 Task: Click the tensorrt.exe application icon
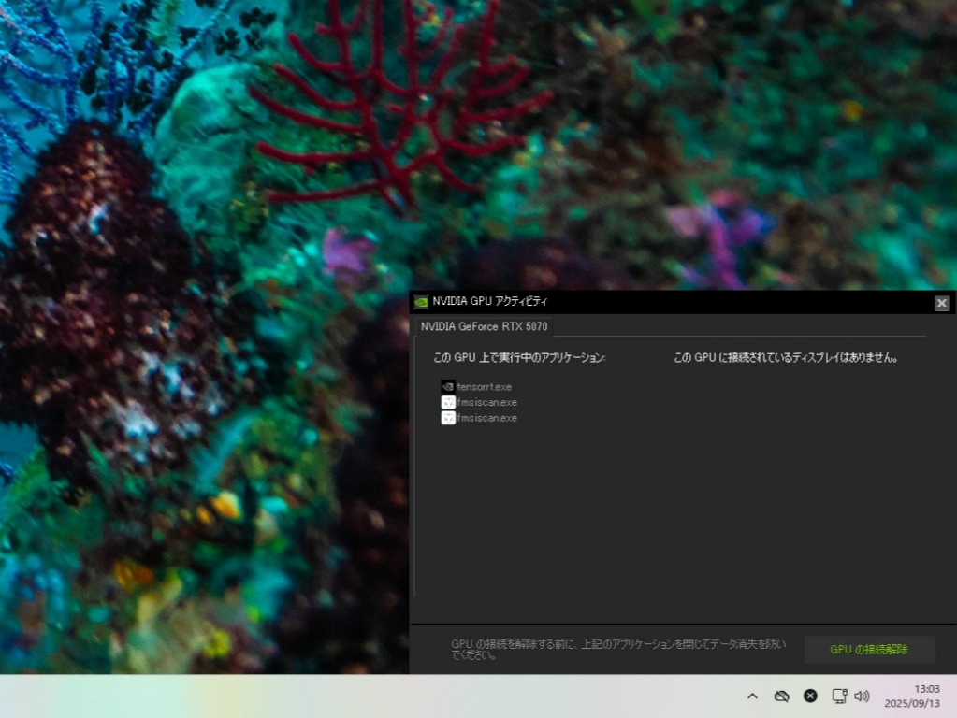pos(448,386)
